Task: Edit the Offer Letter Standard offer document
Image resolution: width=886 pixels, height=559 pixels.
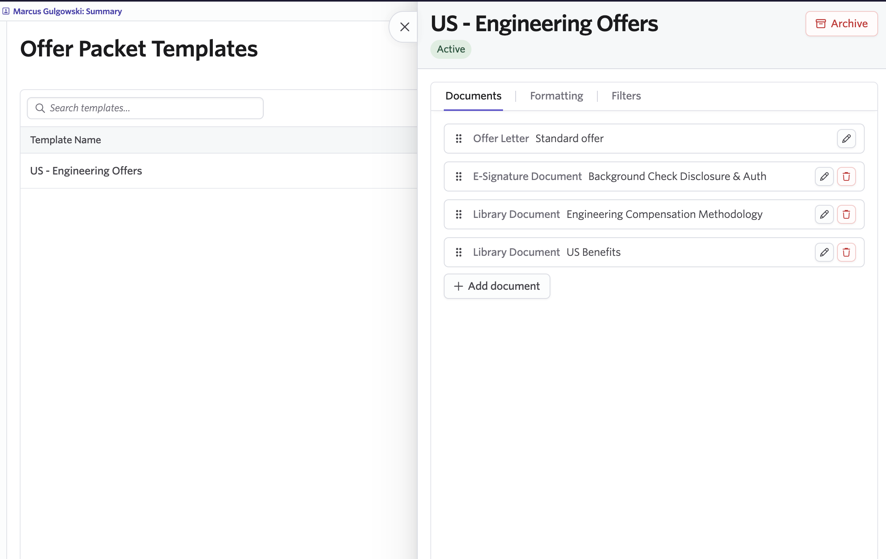Action: click(846, 139)
